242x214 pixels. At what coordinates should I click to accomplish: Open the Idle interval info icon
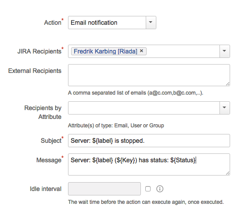coord(160,189)
